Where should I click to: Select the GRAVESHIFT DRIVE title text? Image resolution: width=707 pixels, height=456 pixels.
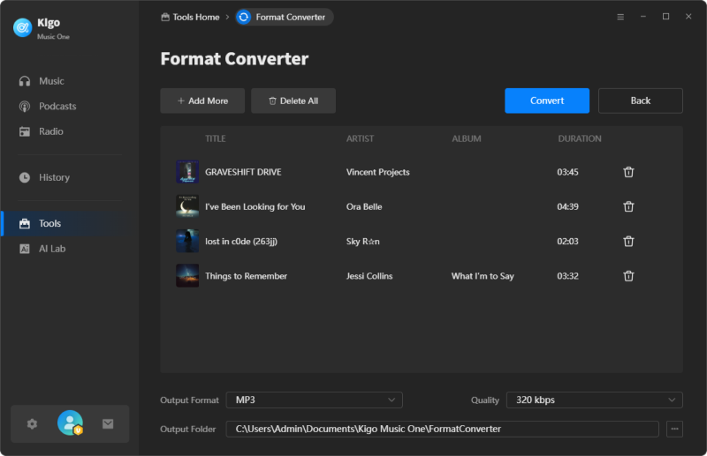pos(243,172)
